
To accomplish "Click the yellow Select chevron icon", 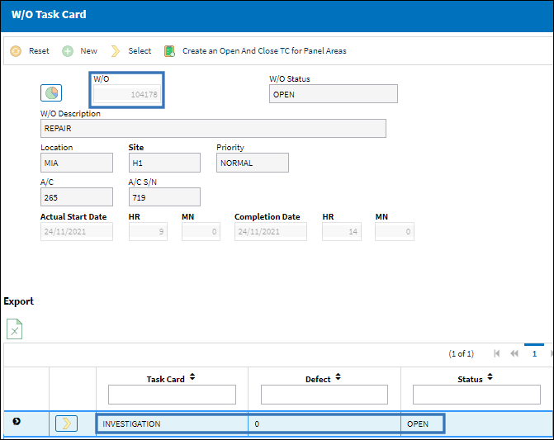I will click(x=116, y=51).
